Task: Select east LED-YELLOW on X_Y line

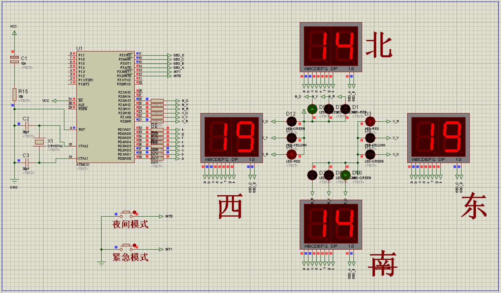Action: [x=370, y=138]
